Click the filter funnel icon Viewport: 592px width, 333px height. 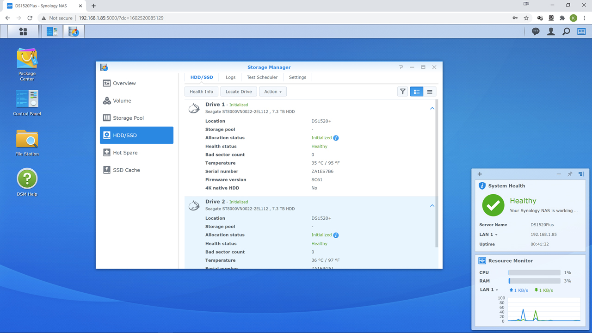tap(403, 92)
